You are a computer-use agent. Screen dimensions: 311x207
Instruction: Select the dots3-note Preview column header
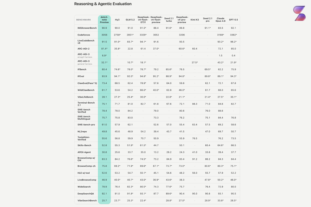click(104, 20)
